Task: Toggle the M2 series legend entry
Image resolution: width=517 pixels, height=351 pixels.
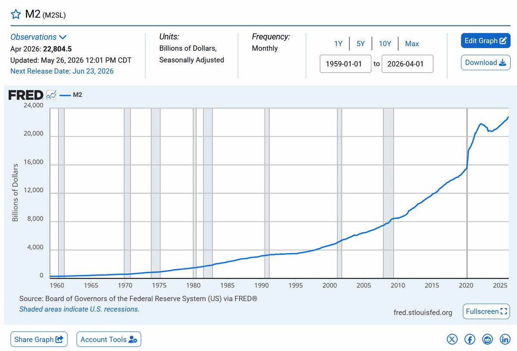Action: pyautogui.click(x=71, y=95)
